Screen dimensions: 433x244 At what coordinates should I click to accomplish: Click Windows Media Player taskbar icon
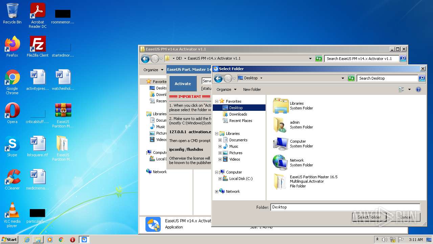50,240
